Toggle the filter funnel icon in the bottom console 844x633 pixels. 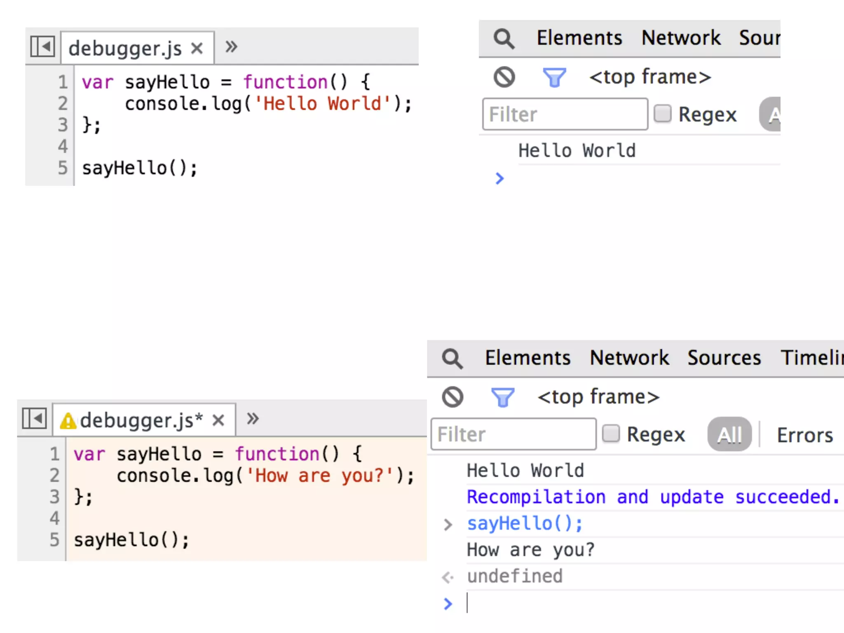(503, 397)
